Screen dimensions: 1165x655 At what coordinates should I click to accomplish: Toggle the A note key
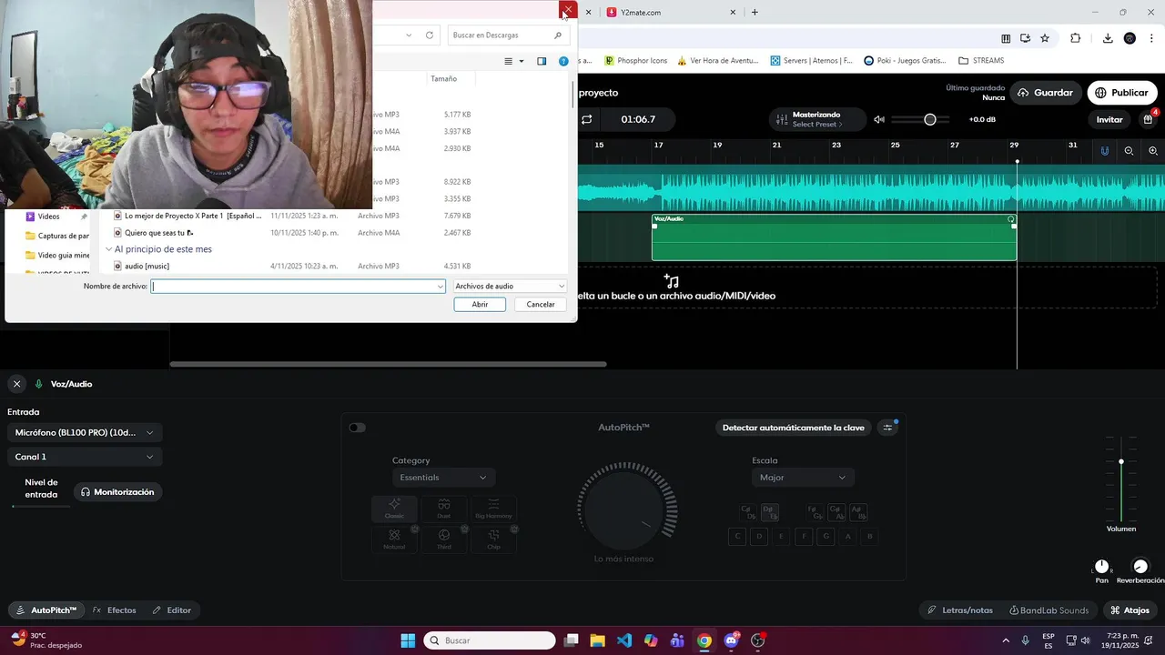(x=848, y=537)
